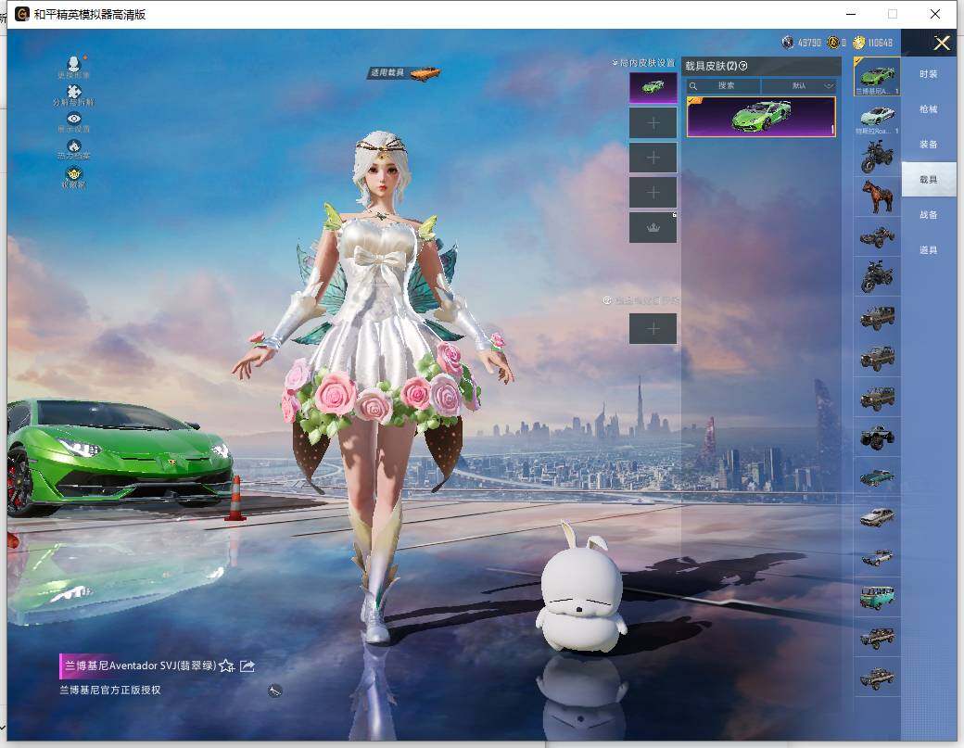Select the green Lamborghini skin card
The width and height of the screenshot is (964, 748).
pyautogui.click(x=761, y=117)
